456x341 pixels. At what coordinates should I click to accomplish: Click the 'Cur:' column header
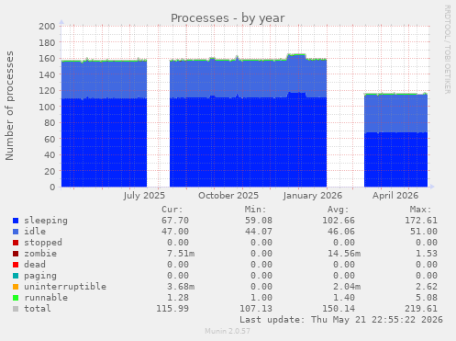[x=172, y=210]
